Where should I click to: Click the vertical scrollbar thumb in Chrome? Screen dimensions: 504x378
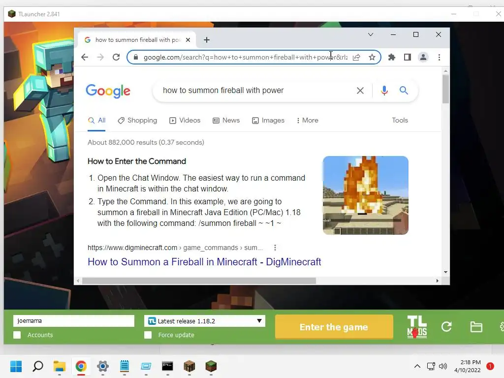445,89
